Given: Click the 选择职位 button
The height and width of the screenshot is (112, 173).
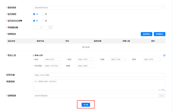Looking at the screenshot, I should coord(146,34).
